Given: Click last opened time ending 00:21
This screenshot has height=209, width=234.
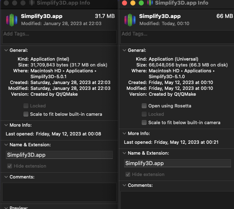Looking at the screenshot, I should point(186,142).
